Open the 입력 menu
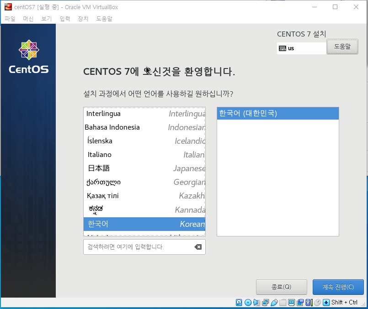The image size is (368, 309). point(65,19)
